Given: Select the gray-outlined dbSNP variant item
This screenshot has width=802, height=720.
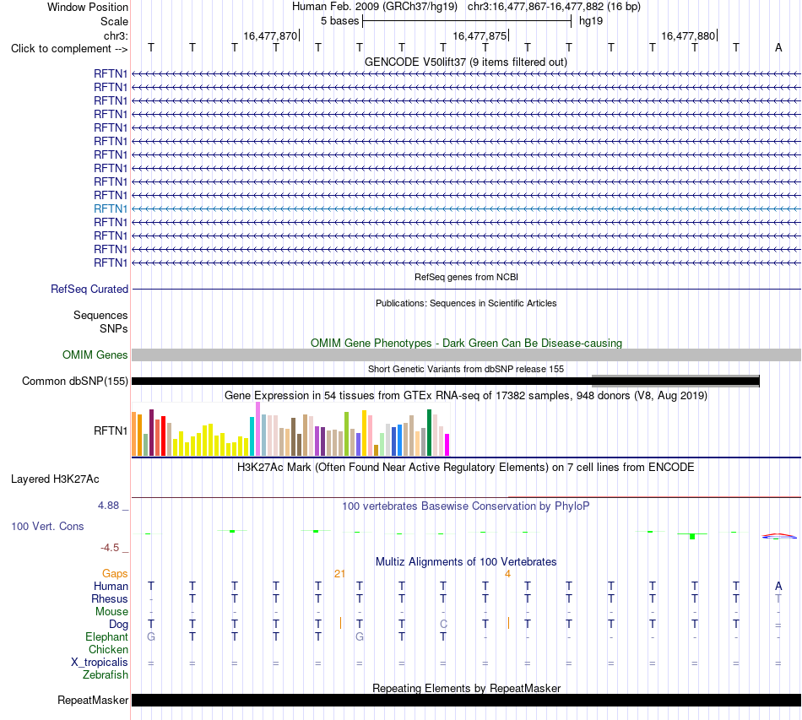Looking at the screenshot, I should 675,381.
